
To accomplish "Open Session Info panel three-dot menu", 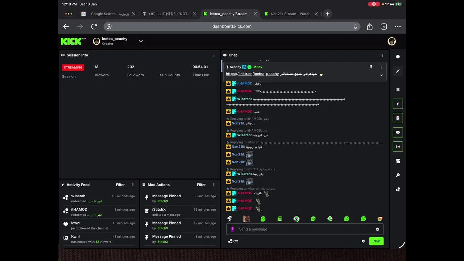I will [x=214, y=55].
